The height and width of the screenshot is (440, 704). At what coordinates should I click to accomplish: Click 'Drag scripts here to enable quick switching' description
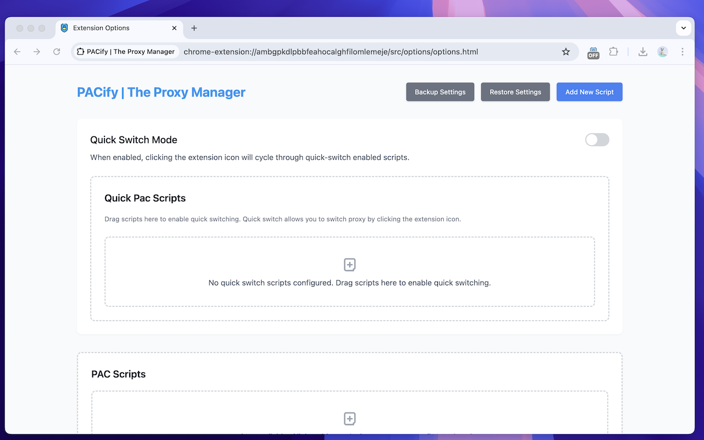(x=283, y=219)
